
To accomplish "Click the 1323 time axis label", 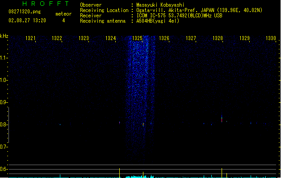I will click(x=84, y=38).
